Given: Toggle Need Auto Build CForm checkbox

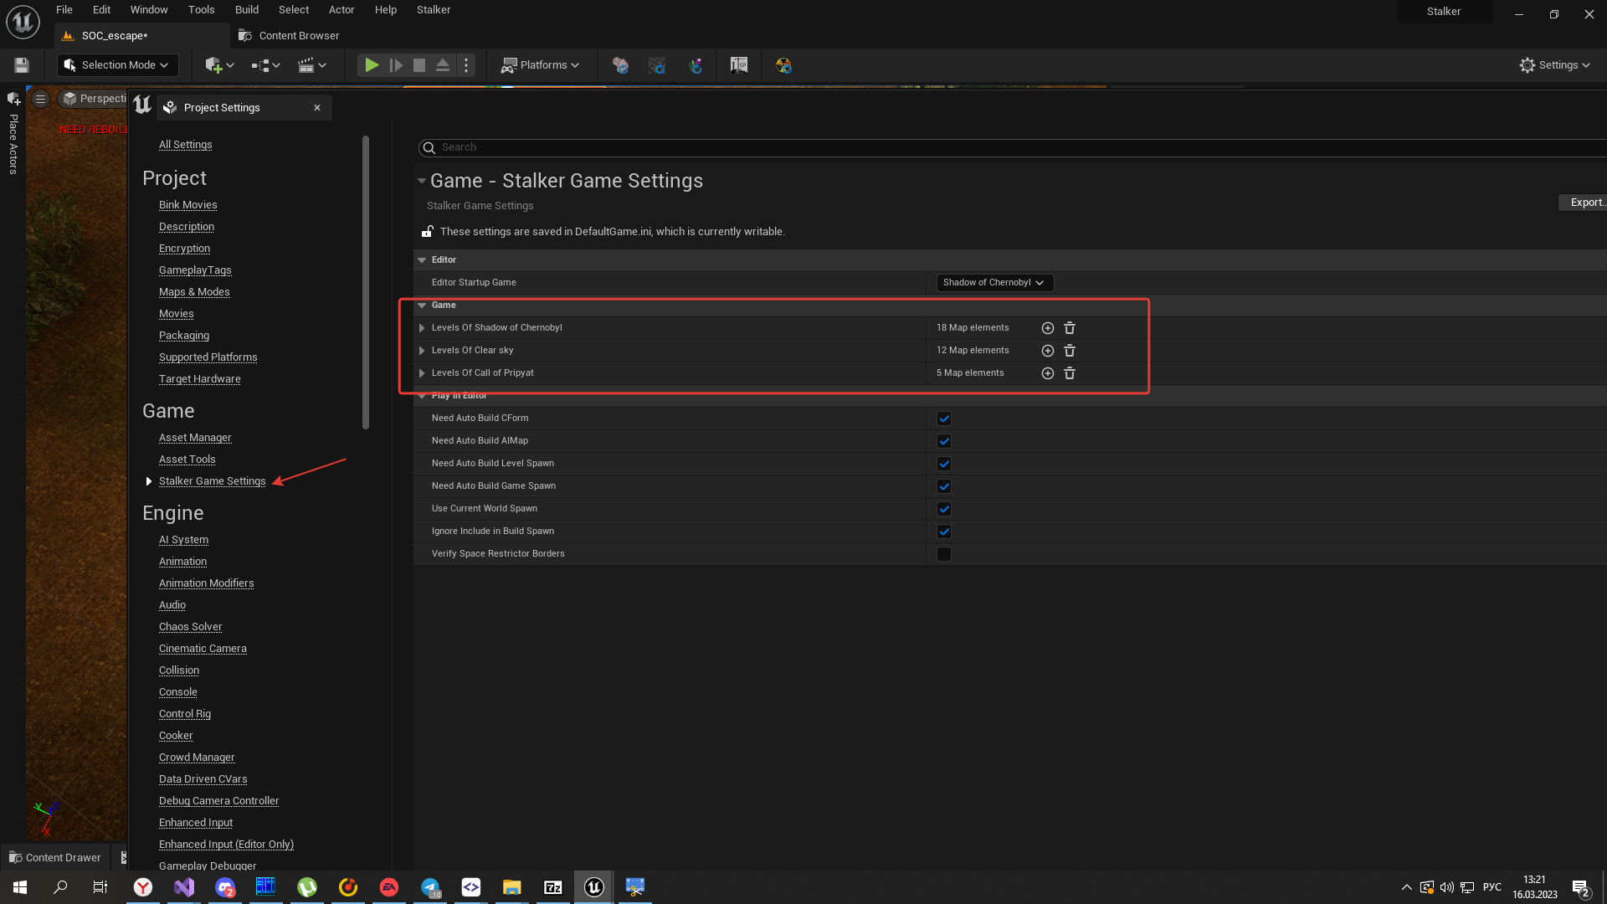Looking at the screenshot, I should 944,419.
